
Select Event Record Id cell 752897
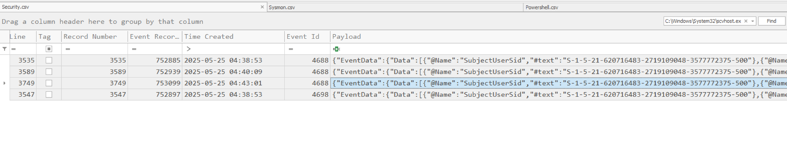point(155,94)
